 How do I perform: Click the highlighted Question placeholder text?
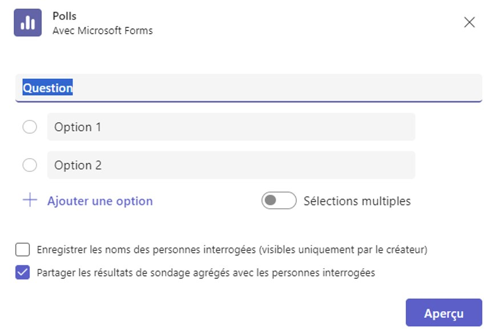pyautogui.click(x=47, y=88)
